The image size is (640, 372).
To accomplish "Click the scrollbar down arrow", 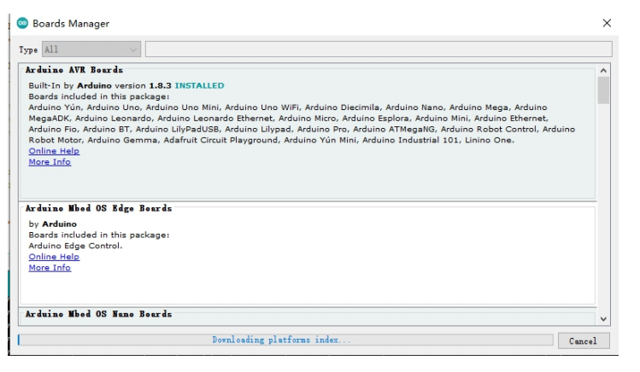I will tap(604, 318).
